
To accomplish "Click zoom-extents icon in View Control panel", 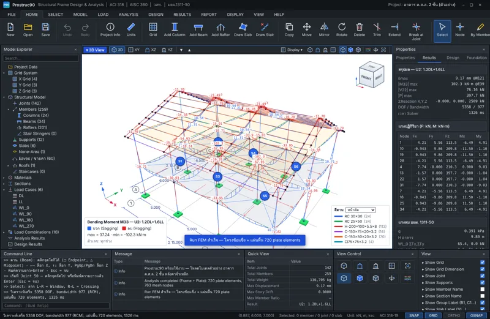I will pos(407,266).
